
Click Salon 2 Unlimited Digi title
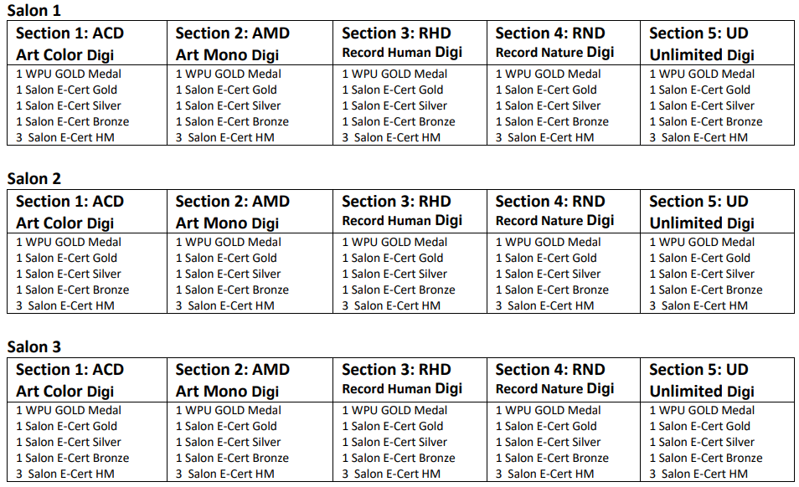(x=702, y=223)
